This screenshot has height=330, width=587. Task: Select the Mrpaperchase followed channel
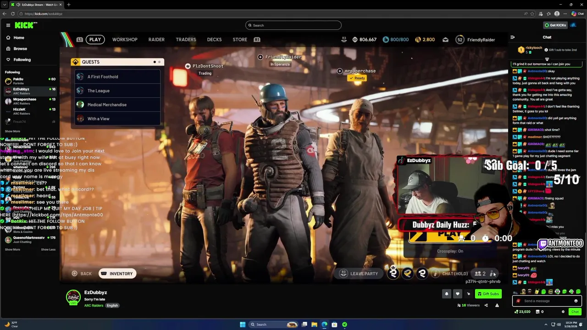pyautogui.click(x=30, y=101)
